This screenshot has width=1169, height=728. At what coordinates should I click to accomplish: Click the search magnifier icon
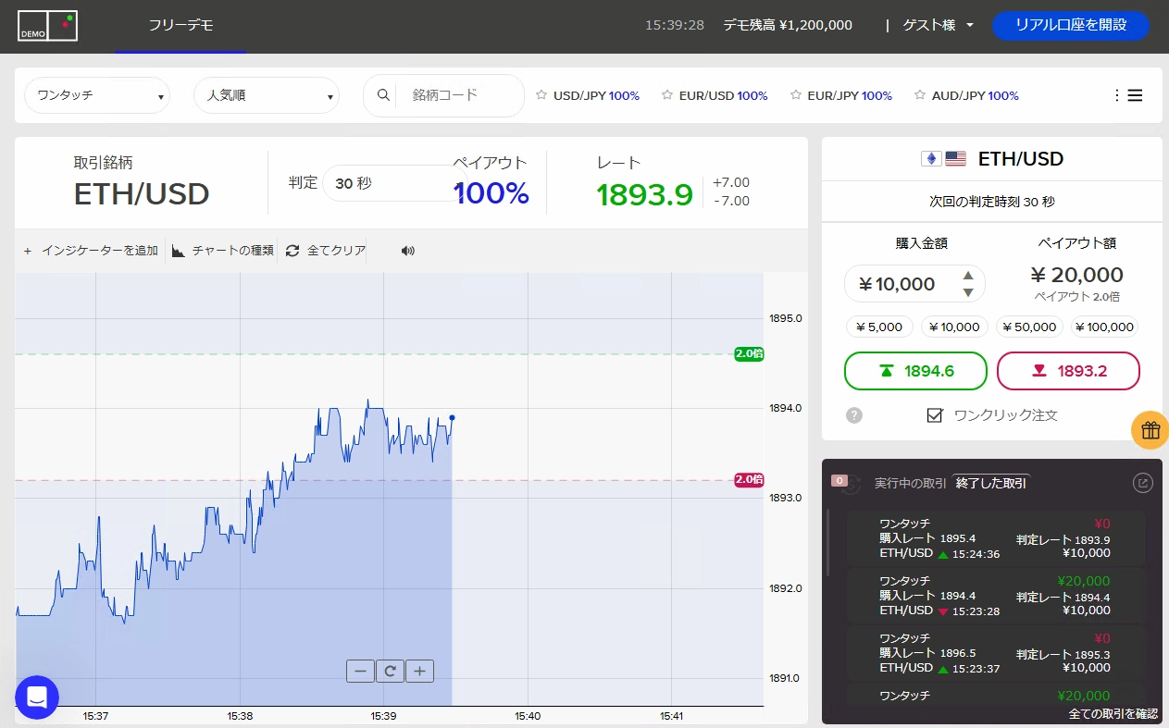coord(383,95)
